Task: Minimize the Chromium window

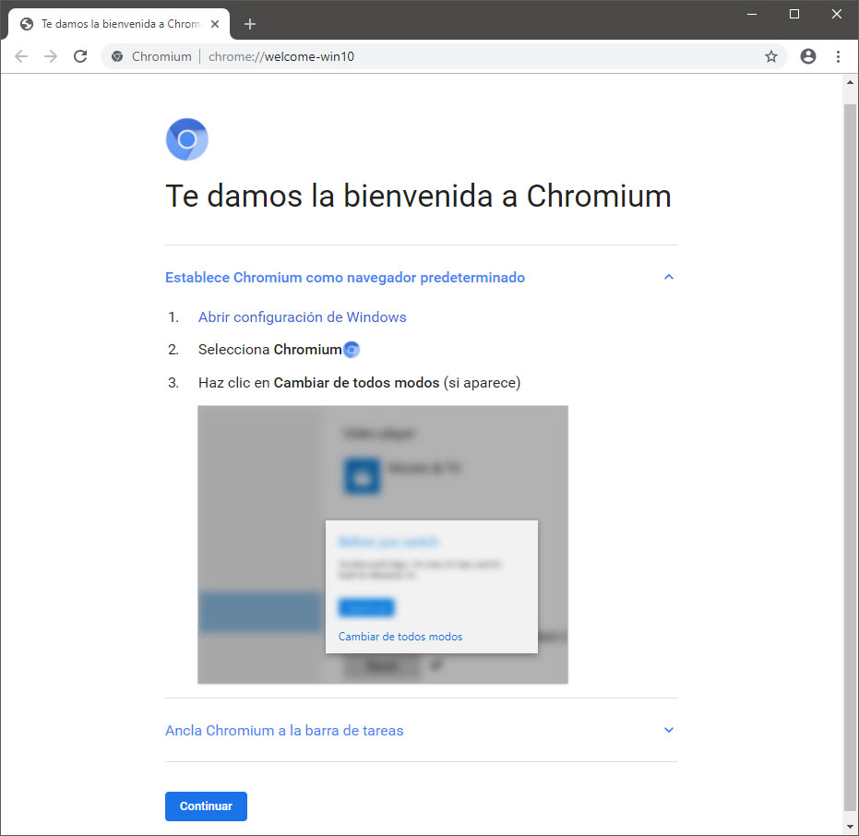Action: click(x=752, y=15)
